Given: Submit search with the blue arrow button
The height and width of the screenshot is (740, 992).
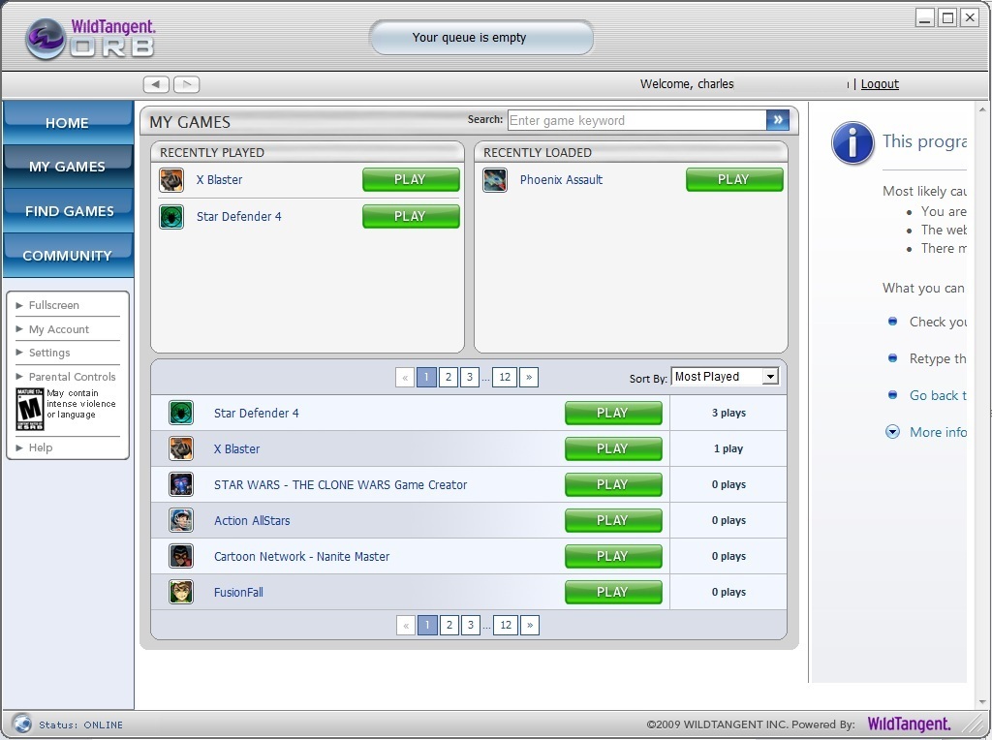Looking at the screenshot, I should [778, 119].
